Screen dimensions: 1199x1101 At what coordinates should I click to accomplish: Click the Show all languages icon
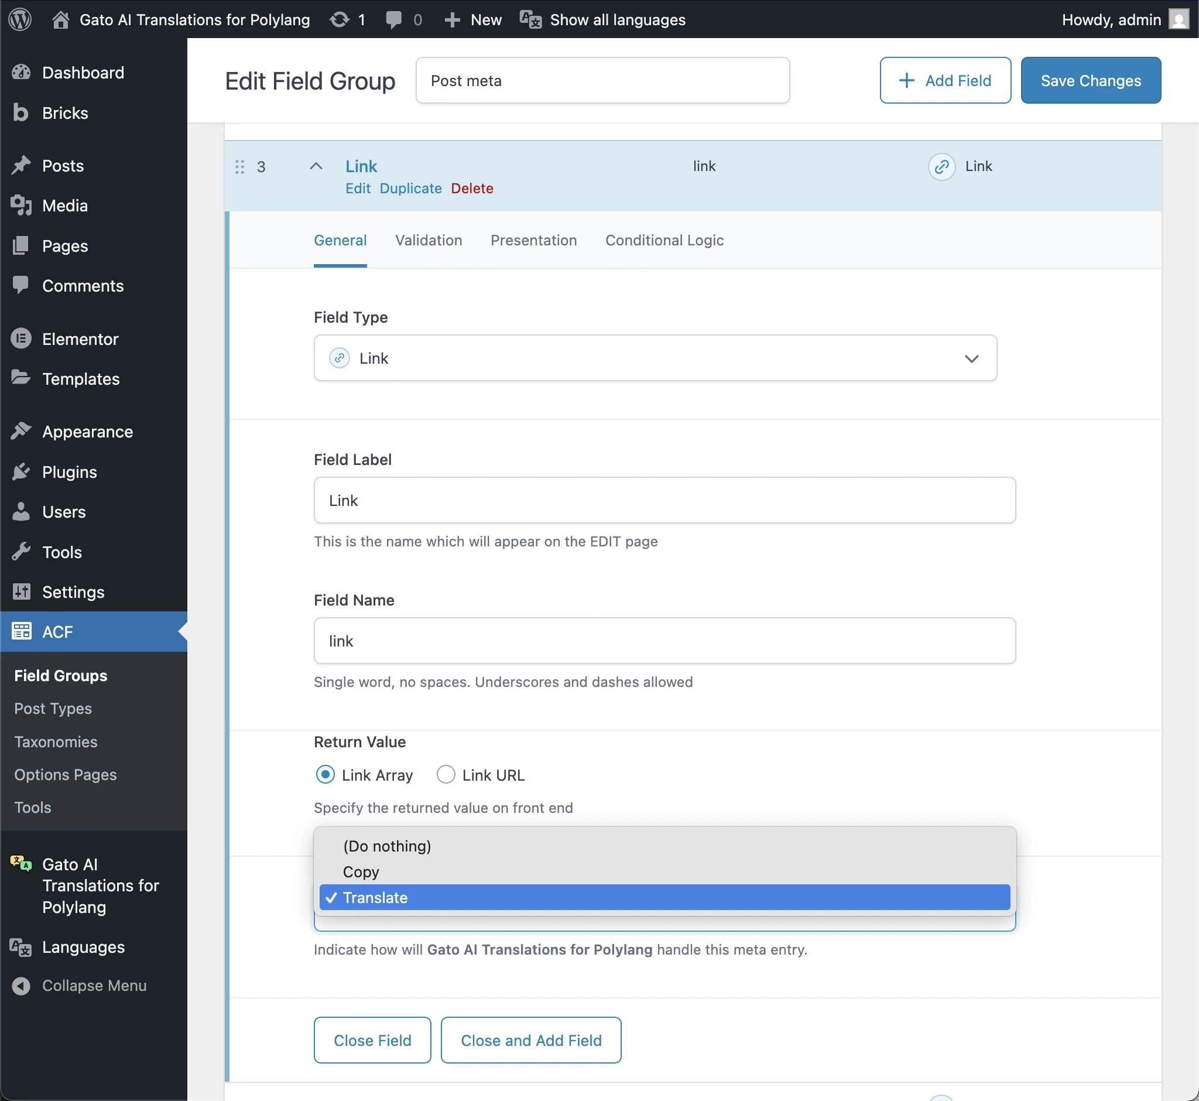[x=529, y=19]
